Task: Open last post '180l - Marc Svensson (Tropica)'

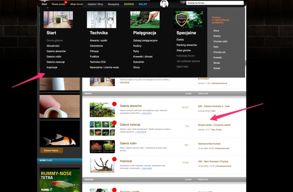Action: 213,161
